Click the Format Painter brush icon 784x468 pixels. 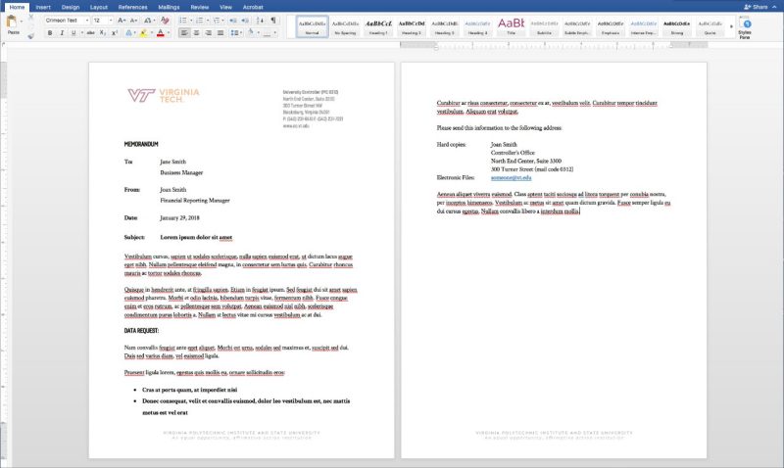[31, 35]
